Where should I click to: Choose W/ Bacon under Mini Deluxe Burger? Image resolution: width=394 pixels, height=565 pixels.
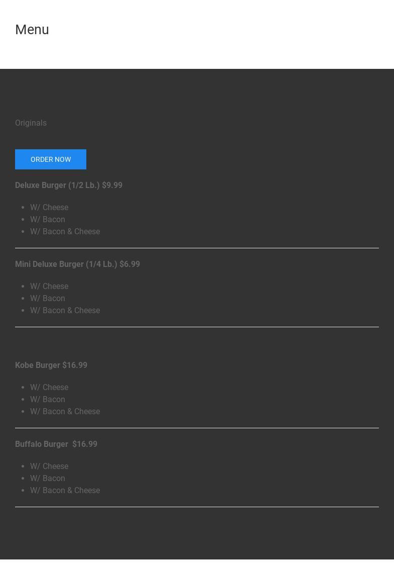click(x=48, y=298)
